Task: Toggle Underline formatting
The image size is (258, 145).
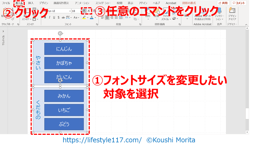Action: click(x=54, y=17)
